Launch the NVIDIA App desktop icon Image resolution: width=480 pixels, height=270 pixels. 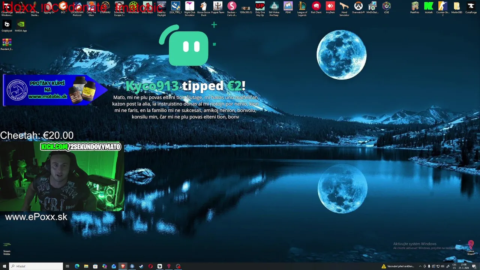tap(21, 26)
